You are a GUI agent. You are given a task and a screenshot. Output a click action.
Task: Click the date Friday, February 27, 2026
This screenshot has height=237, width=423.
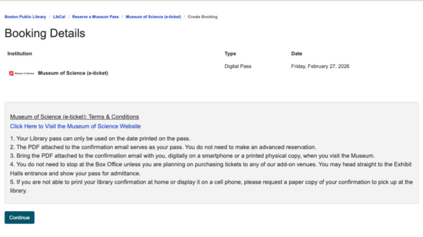click(x=320, y=67)
